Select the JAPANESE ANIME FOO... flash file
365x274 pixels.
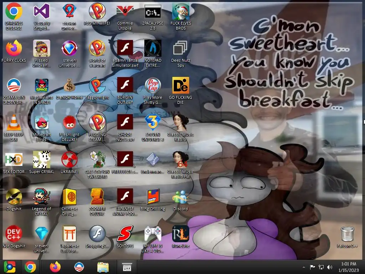click(125, 197)
